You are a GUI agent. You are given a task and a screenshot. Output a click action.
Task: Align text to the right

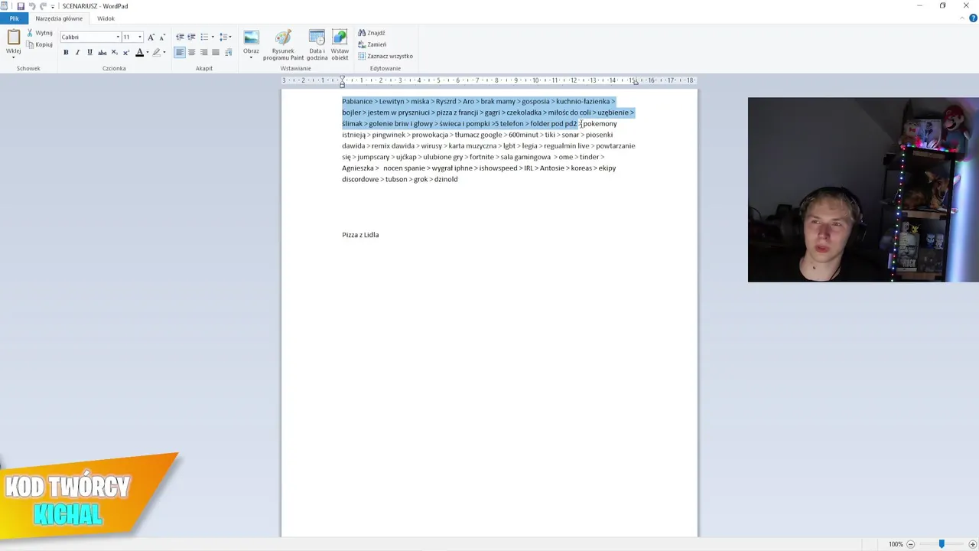pos(203,52)
